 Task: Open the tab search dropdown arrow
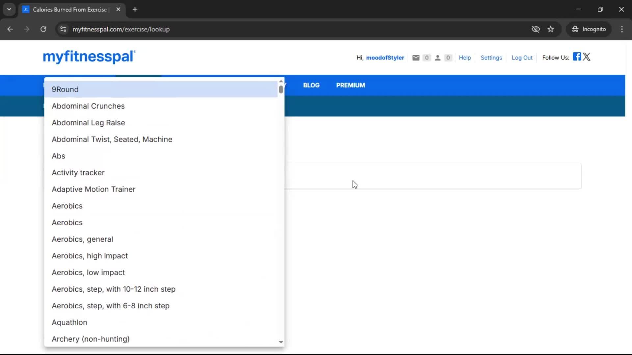(9, 9)
